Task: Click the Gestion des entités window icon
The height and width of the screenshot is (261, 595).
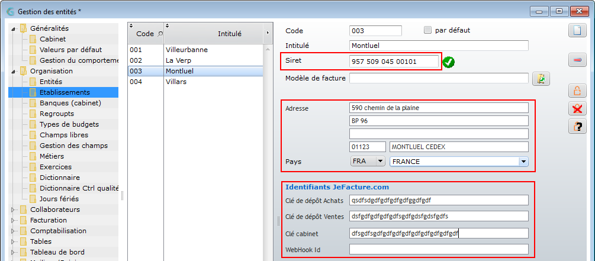Action: [x=11, y=11]
